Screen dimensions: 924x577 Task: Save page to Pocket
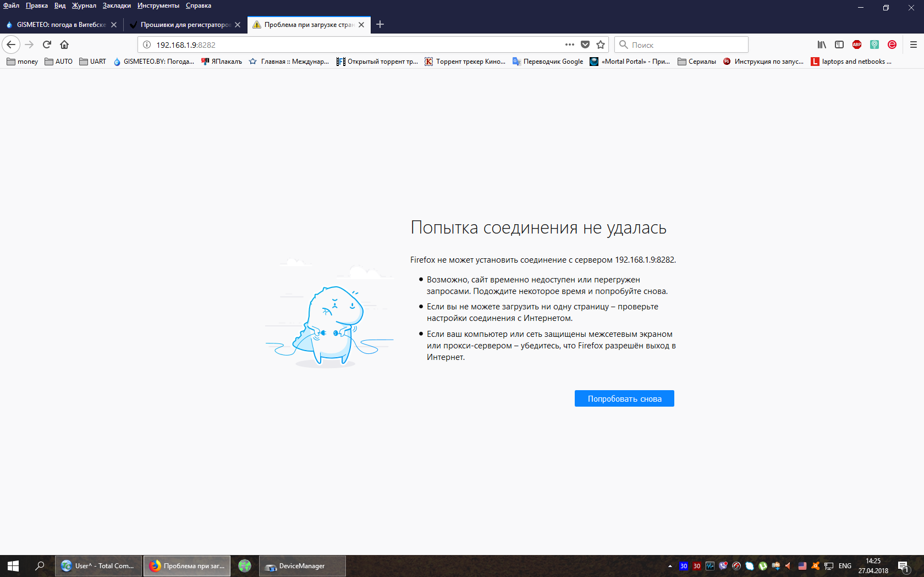[585, 45]
